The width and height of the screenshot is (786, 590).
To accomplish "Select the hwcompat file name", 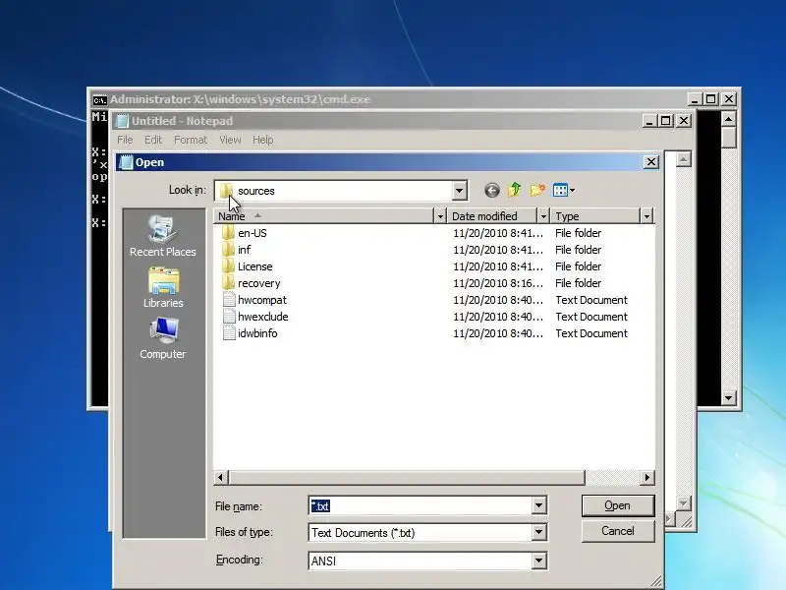I will pos(262,300).
